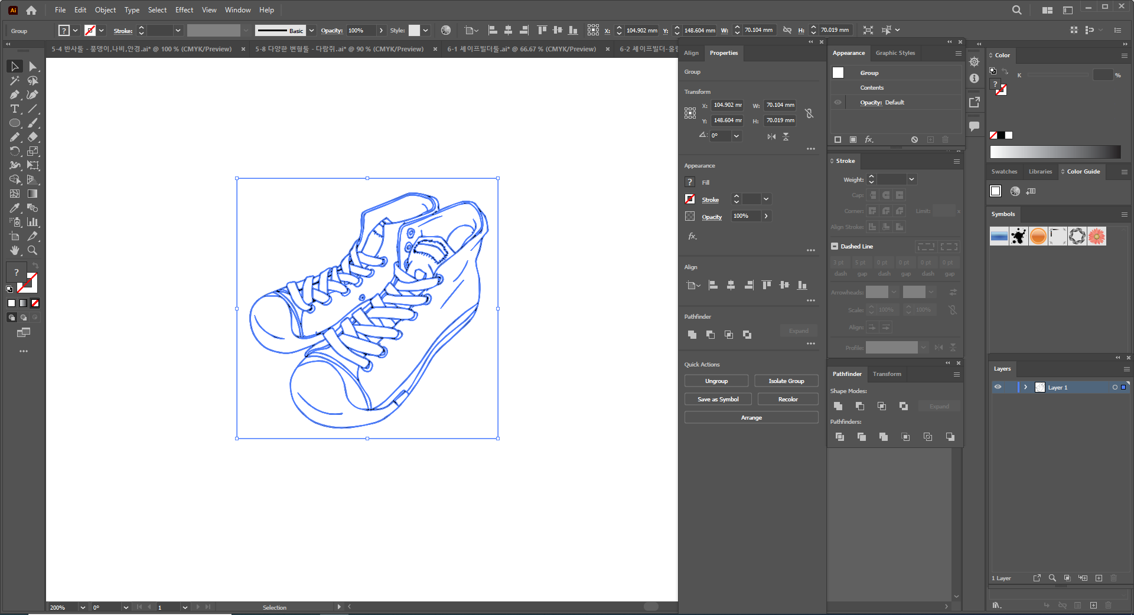This screenshot has height=615, width=1134.
Task: Click the X position field in Properties
Action: tap(727, 105)
